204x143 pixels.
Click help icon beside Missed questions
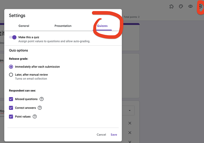click(42, 99)
